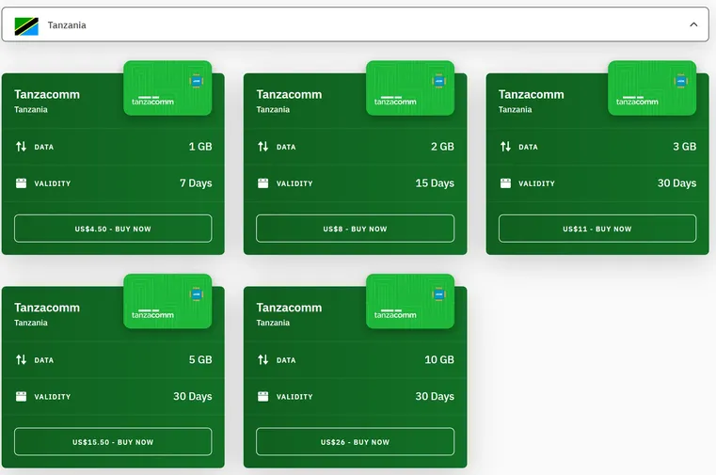The image size is (716, 475).
Task: Click the tanzacomm SIM card image on 1 GB plan
Action: click(x=167, y=87)
